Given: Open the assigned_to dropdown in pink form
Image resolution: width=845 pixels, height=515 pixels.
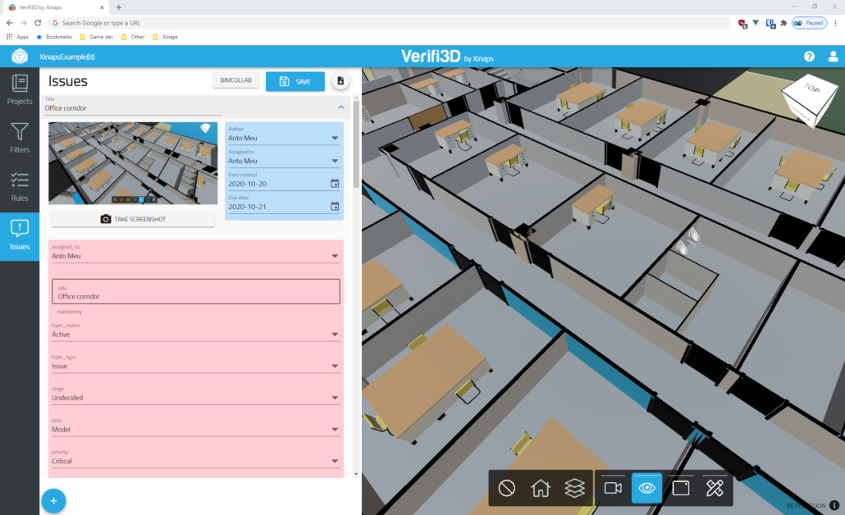Looking at the screenshot, I should coord(195,253).
